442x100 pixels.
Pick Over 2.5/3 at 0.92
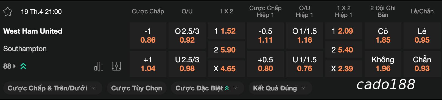tap(187, 36)
